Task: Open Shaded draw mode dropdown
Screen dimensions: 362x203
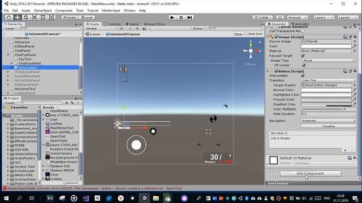Action: point(101,29)
